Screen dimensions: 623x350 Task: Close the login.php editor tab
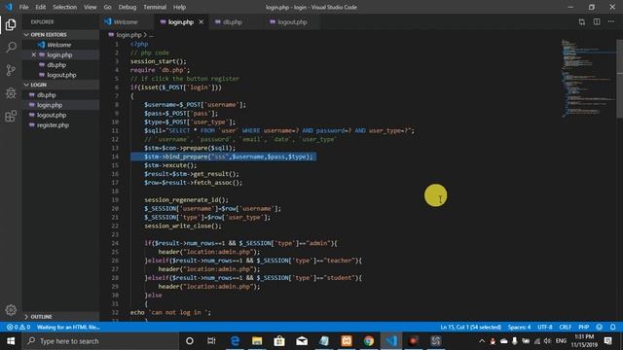pyautogui.click(x=202, y=21)
